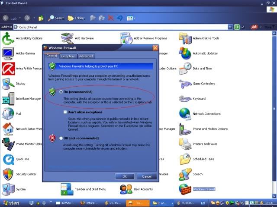Click Cancel in Windows Firewall dialog
Viewport: 277px width, 207px height.
[147, 176]
